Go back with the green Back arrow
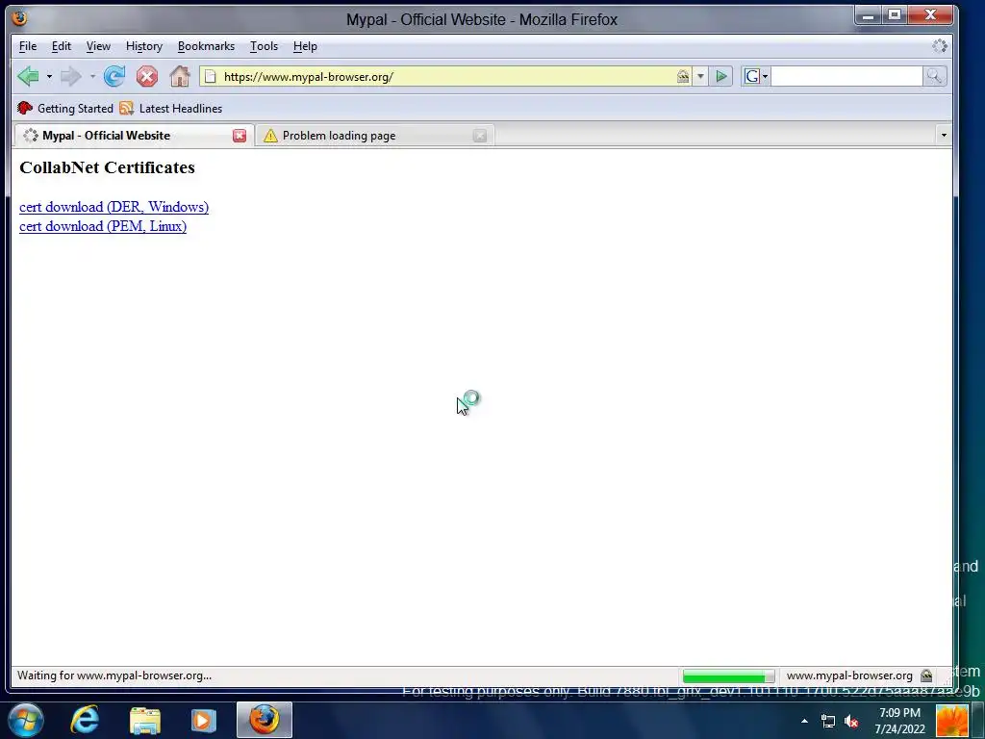This screenshot has width=985, height=739. coord(28,77)
